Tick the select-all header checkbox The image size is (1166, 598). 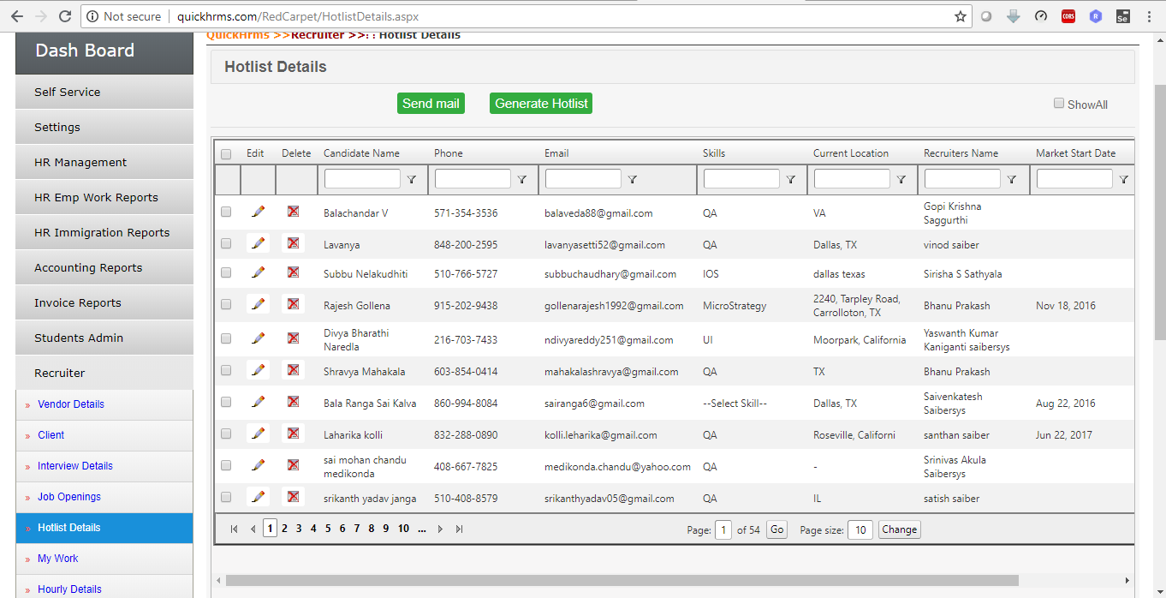point(226,154)
